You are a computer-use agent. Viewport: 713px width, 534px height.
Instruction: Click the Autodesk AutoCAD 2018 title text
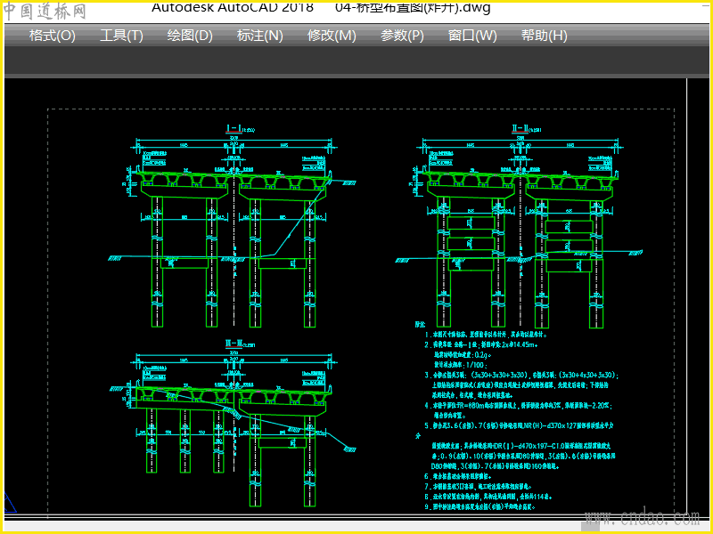click(232, 8)
